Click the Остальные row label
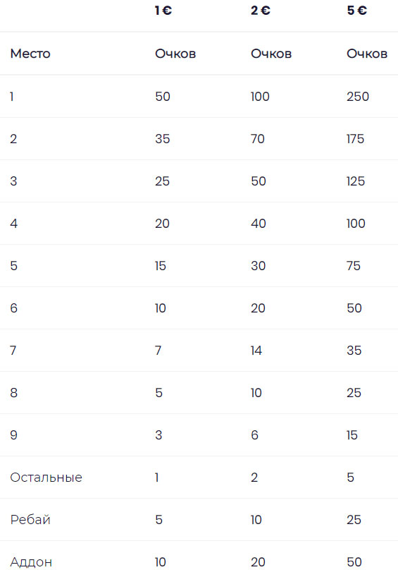 tap(46, 478)
